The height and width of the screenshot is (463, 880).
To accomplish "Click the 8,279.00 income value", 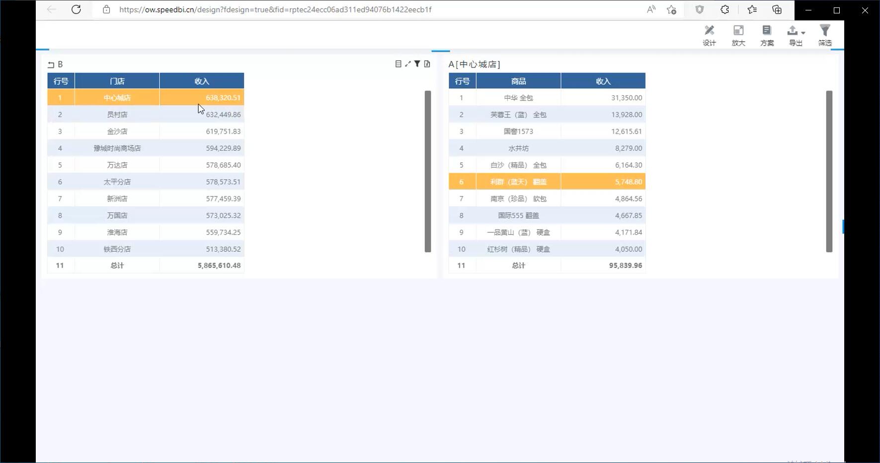I will (629, 148).
